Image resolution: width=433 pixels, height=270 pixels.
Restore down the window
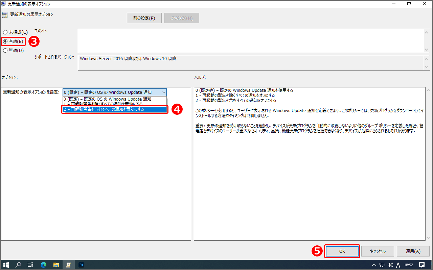click(x=409, y=4)
